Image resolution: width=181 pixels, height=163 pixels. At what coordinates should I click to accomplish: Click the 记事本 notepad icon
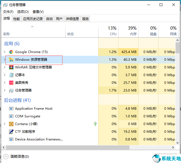(x=11, y=75)
